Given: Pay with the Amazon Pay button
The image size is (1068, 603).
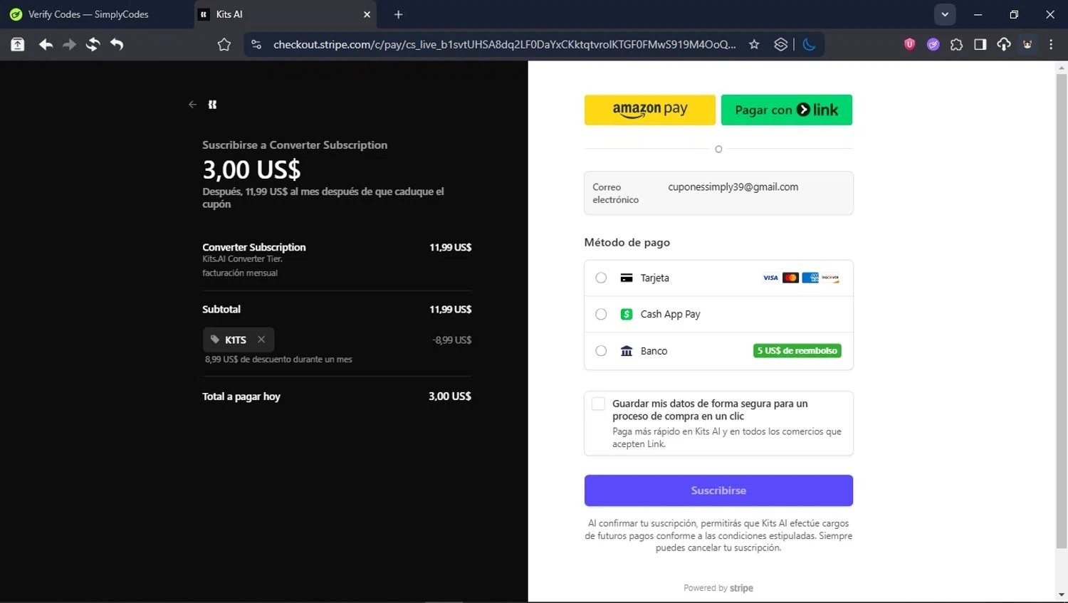Looking at the screenshot, I should (649, 110).
